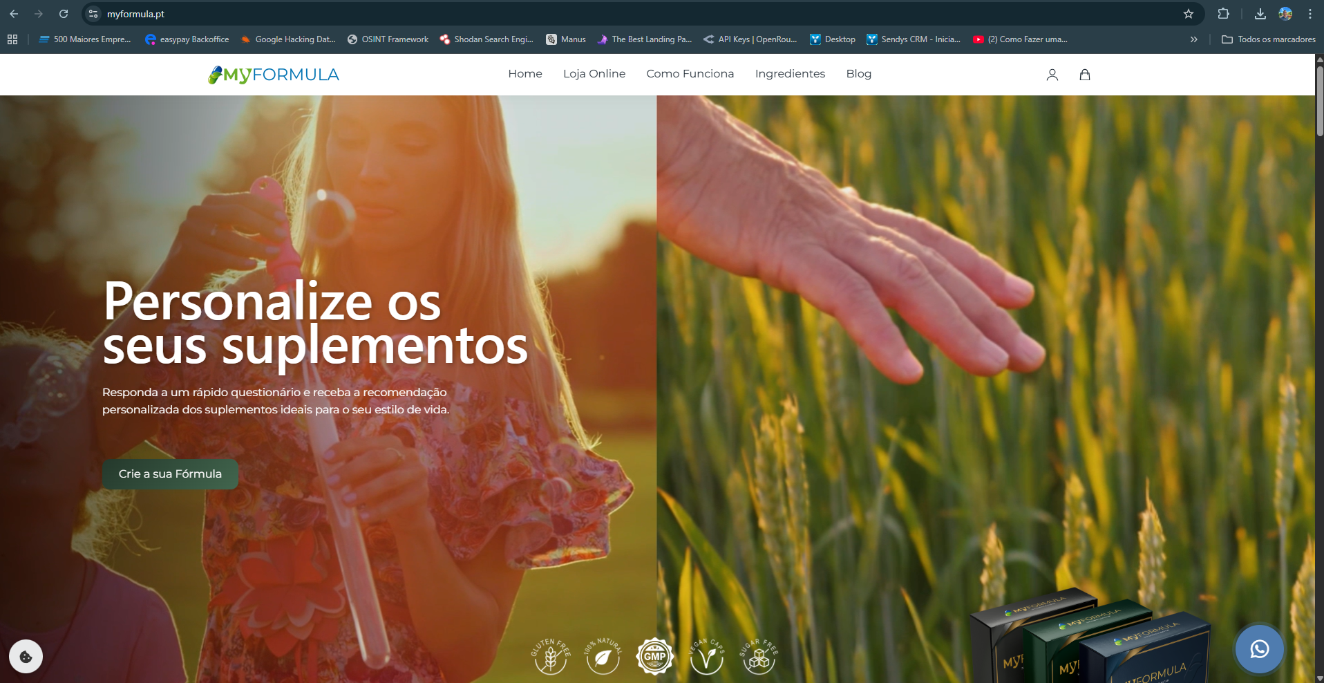Open cookie preferences icon

click(26, 657)
